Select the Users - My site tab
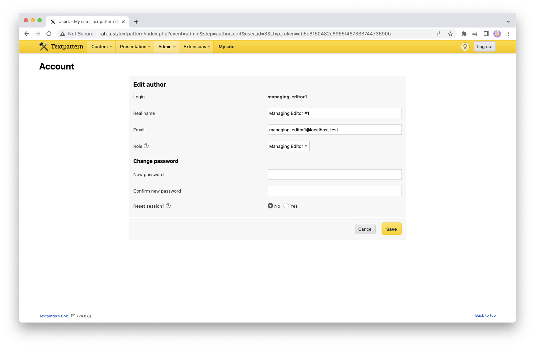 (87, 22)
